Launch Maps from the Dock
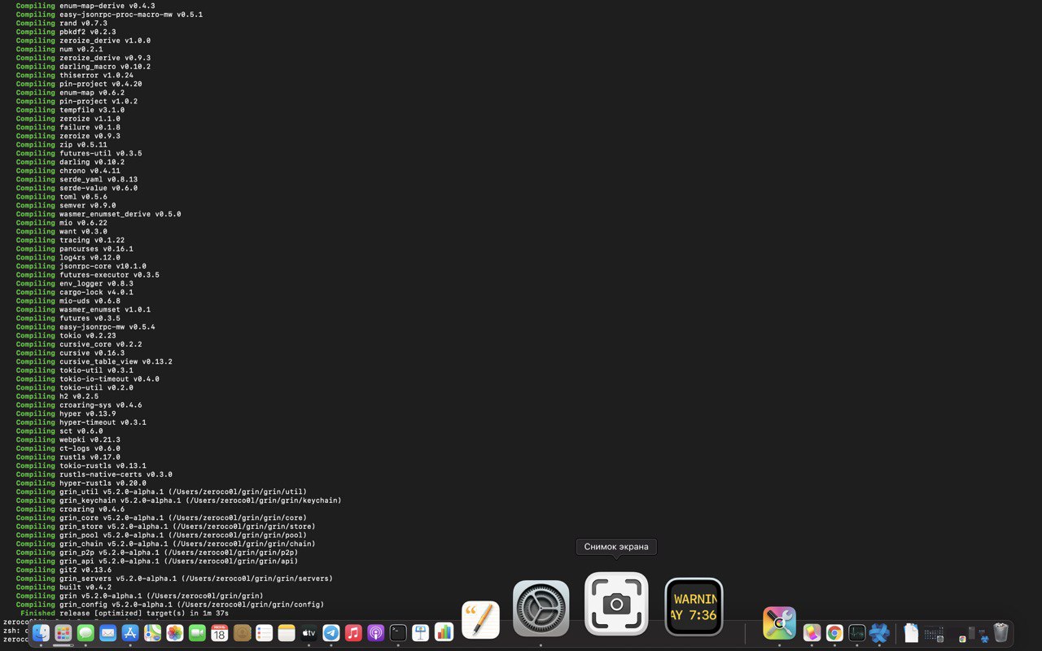Image resolution: width=1042 pixels, height=651 pixels. point(152,632)
